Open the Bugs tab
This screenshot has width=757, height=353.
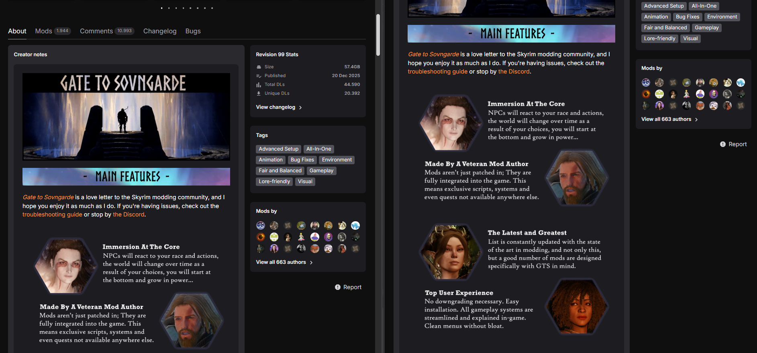(193, 31)
